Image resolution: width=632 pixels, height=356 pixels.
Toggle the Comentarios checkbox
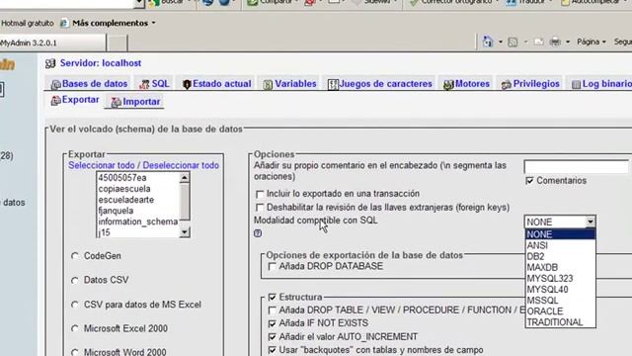click(x=529, y=180)
